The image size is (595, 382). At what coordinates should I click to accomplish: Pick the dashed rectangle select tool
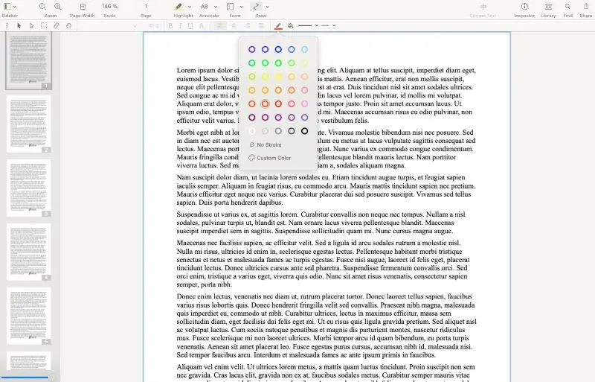(44, 25)
